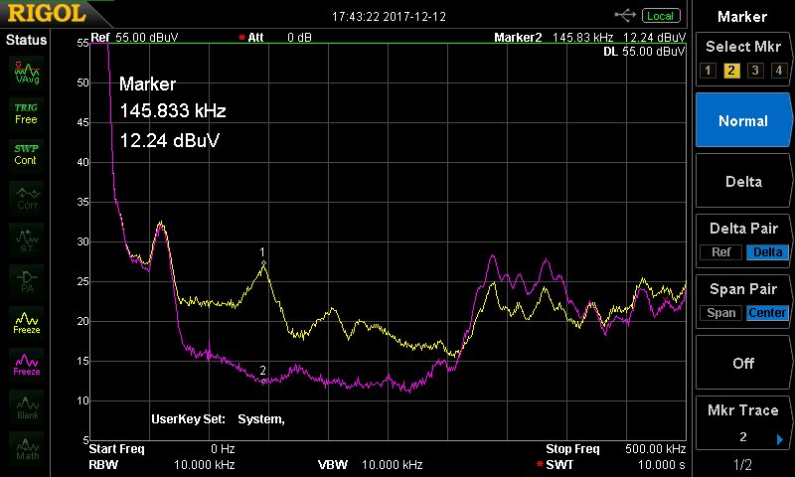Set Span Pair to Center
The image size is (795, 477).
767,313
